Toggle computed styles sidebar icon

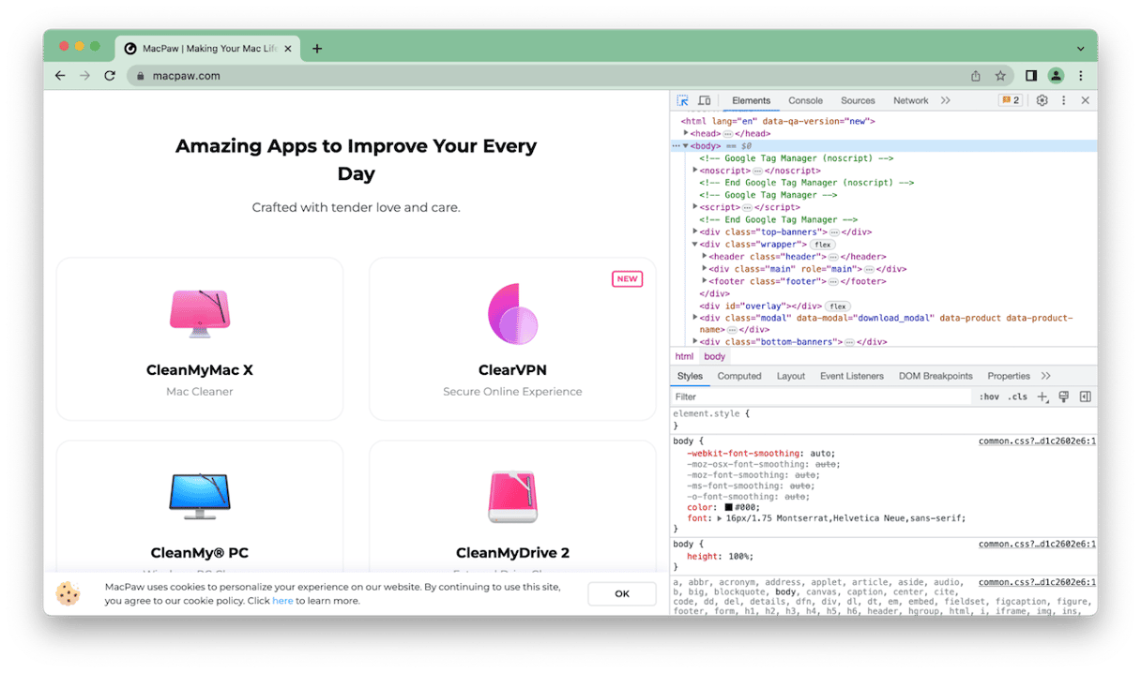[1086, 396]
